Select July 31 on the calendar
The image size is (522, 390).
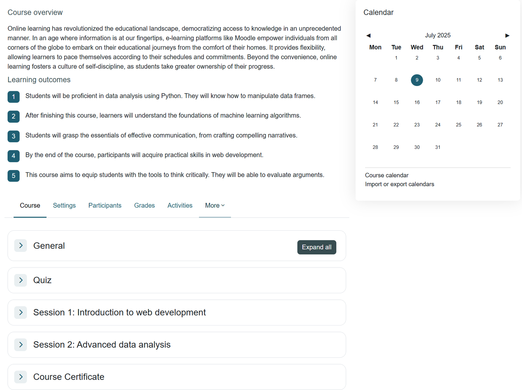(438, 147)
